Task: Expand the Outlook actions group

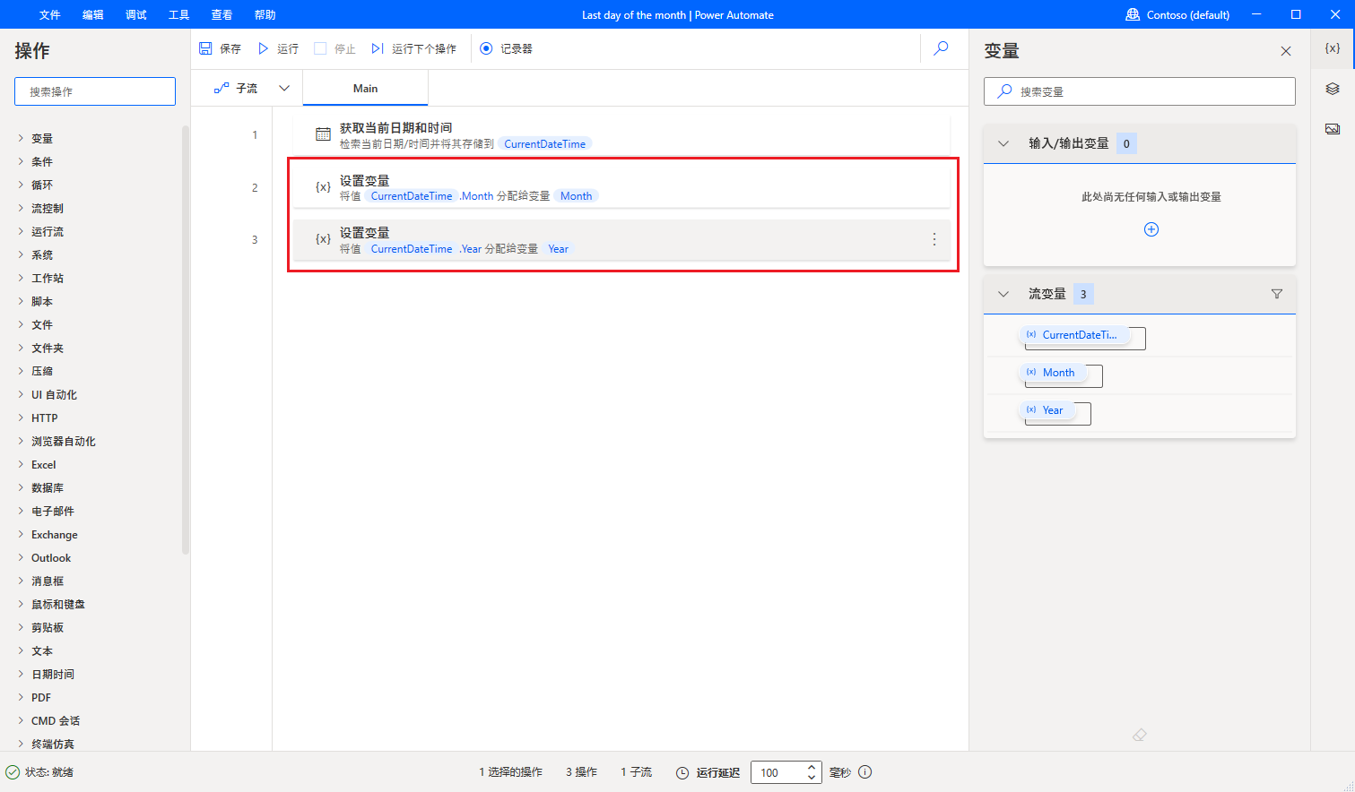Action: coord(22,557)
